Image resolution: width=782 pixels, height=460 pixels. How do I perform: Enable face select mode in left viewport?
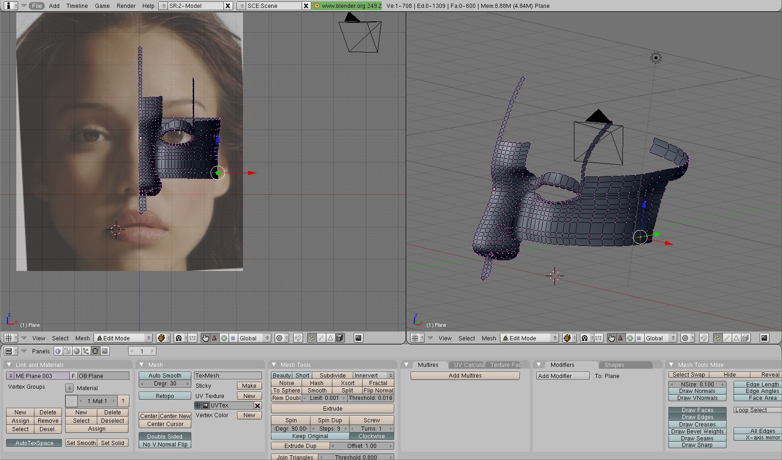coord(330,338)
